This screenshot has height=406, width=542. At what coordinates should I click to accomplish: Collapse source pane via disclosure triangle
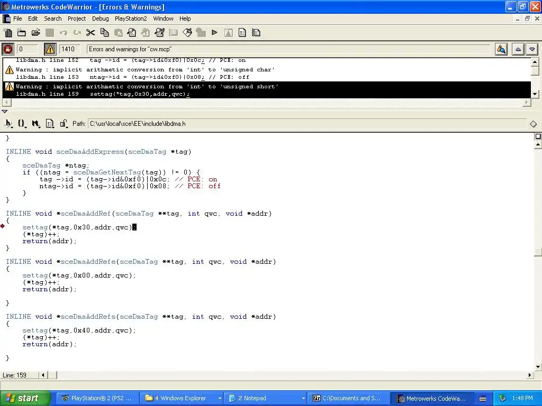[x=4, y=112]
